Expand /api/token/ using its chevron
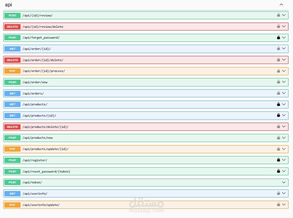 (x=284, y=182)
